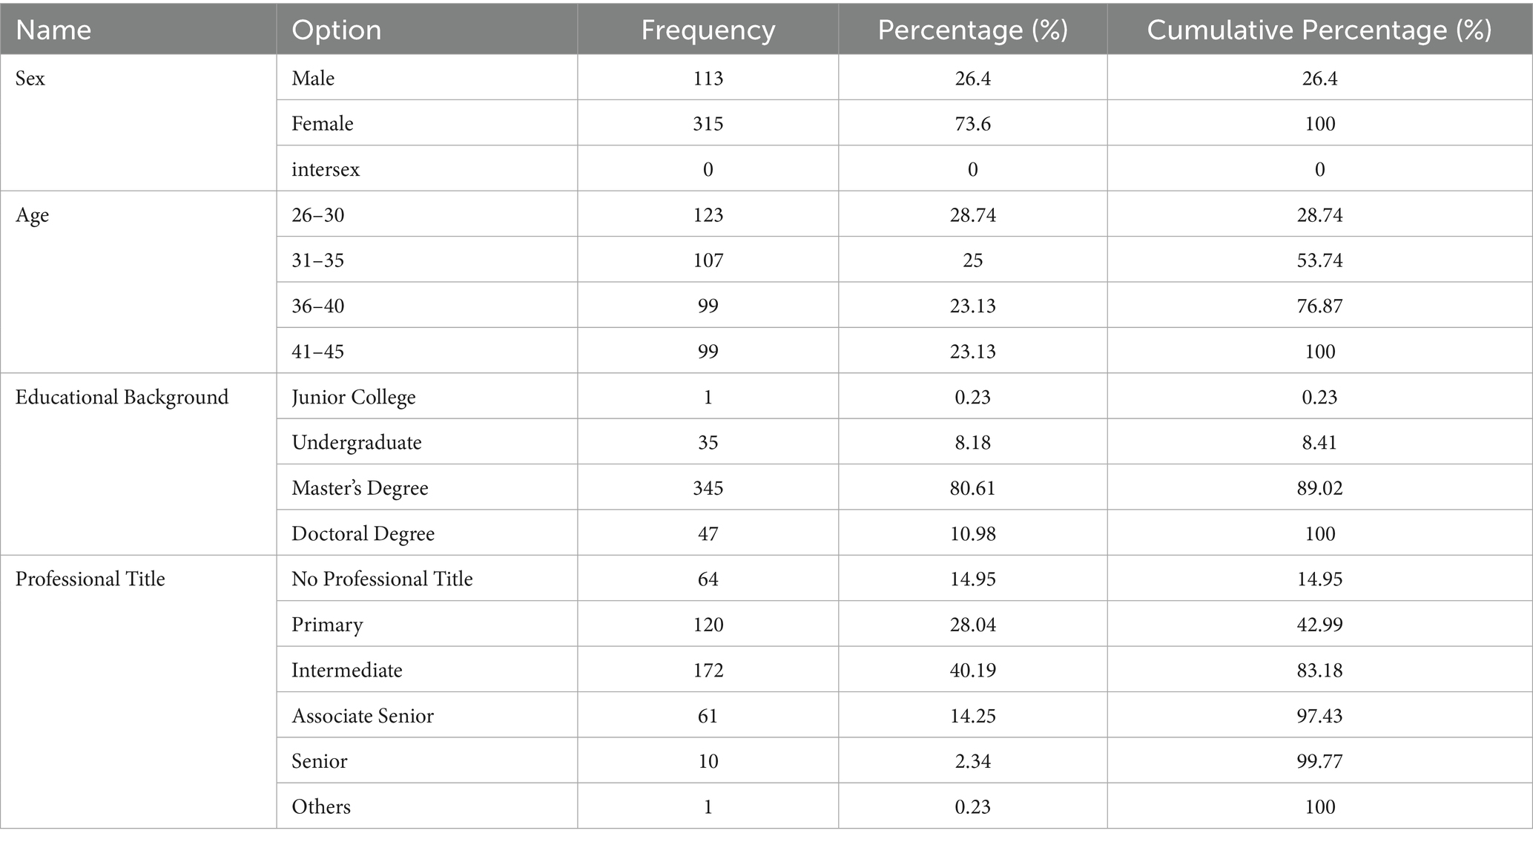Select the Junior College option
Screen dimensions: 1533x842
[x=354, y=398]
